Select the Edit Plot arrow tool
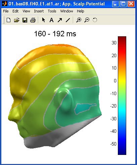Screen dimensions: 137x165 [x=44, y=20]
